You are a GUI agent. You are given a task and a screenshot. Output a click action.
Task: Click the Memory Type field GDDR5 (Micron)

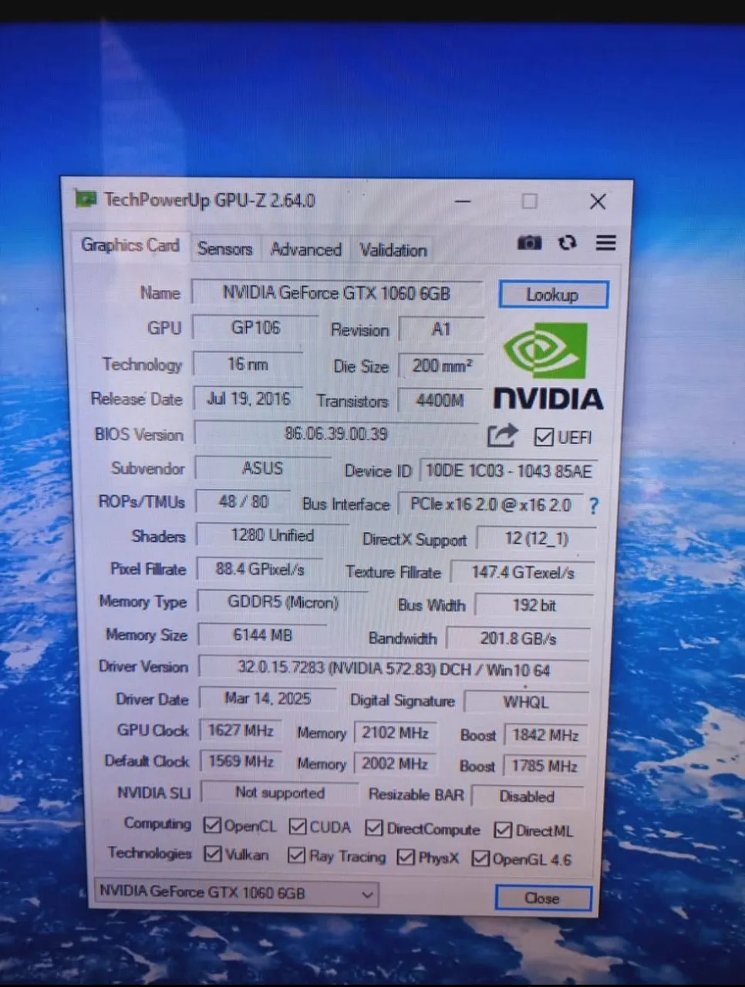(x=283, y=602)
